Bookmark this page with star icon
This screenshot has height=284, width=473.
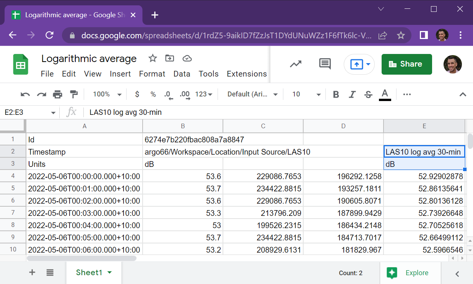point(401,35)
